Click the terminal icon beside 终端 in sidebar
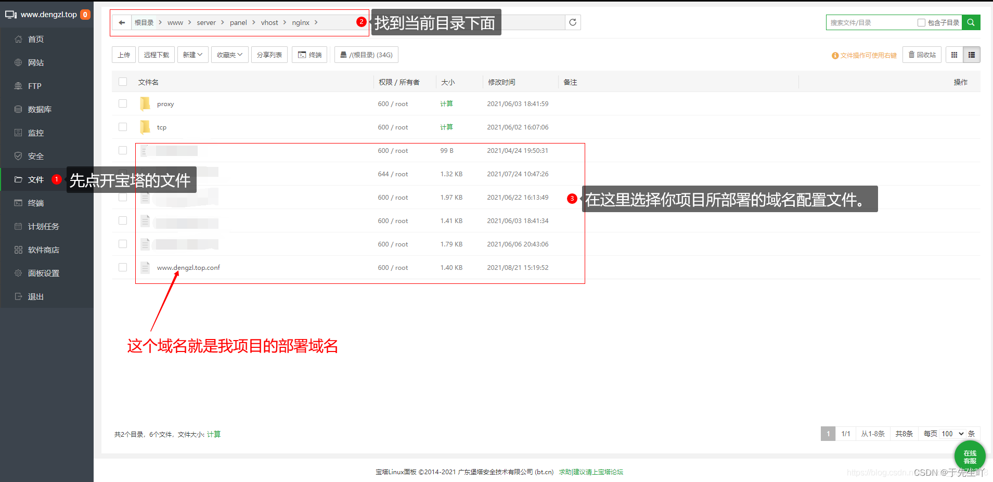 (x=18, y=203)
